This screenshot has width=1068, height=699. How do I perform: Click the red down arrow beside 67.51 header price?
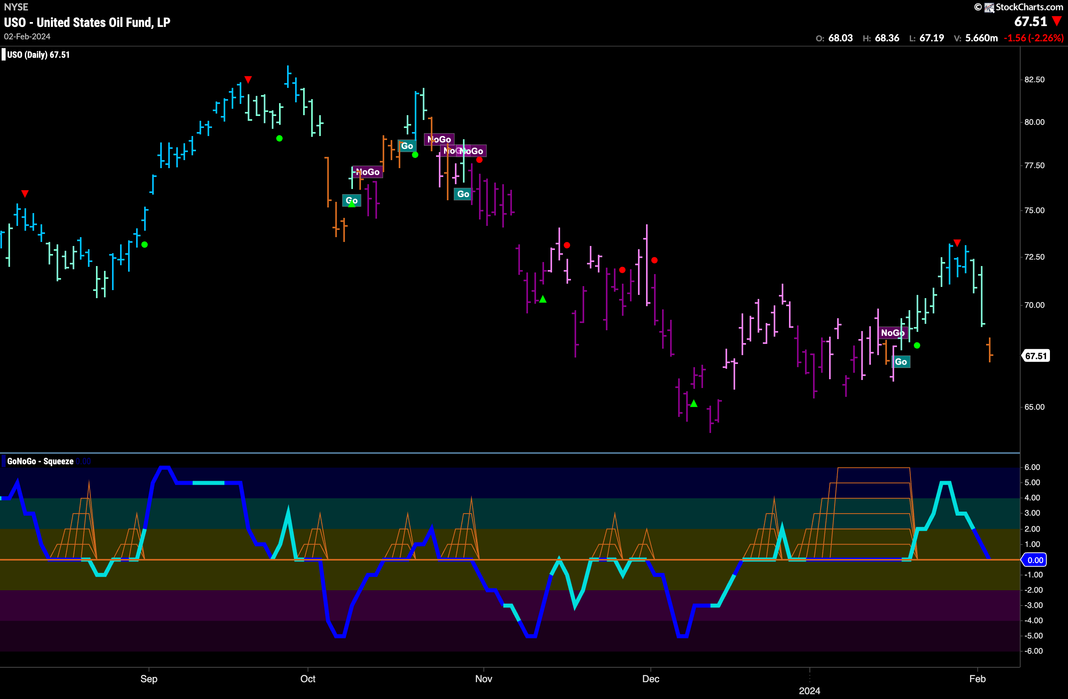[1057, 21]
